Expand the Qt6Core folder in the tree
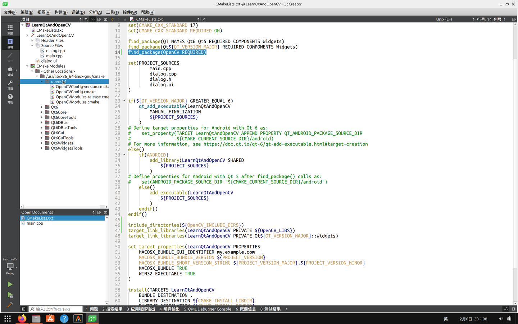This screenshot has width=518, height=324. (x=42, y=112)
